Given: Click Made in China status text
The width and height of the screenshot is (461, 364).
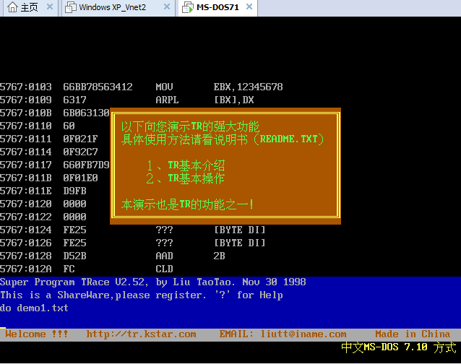Looking at the screenshot, I should (x=413, y=334).
